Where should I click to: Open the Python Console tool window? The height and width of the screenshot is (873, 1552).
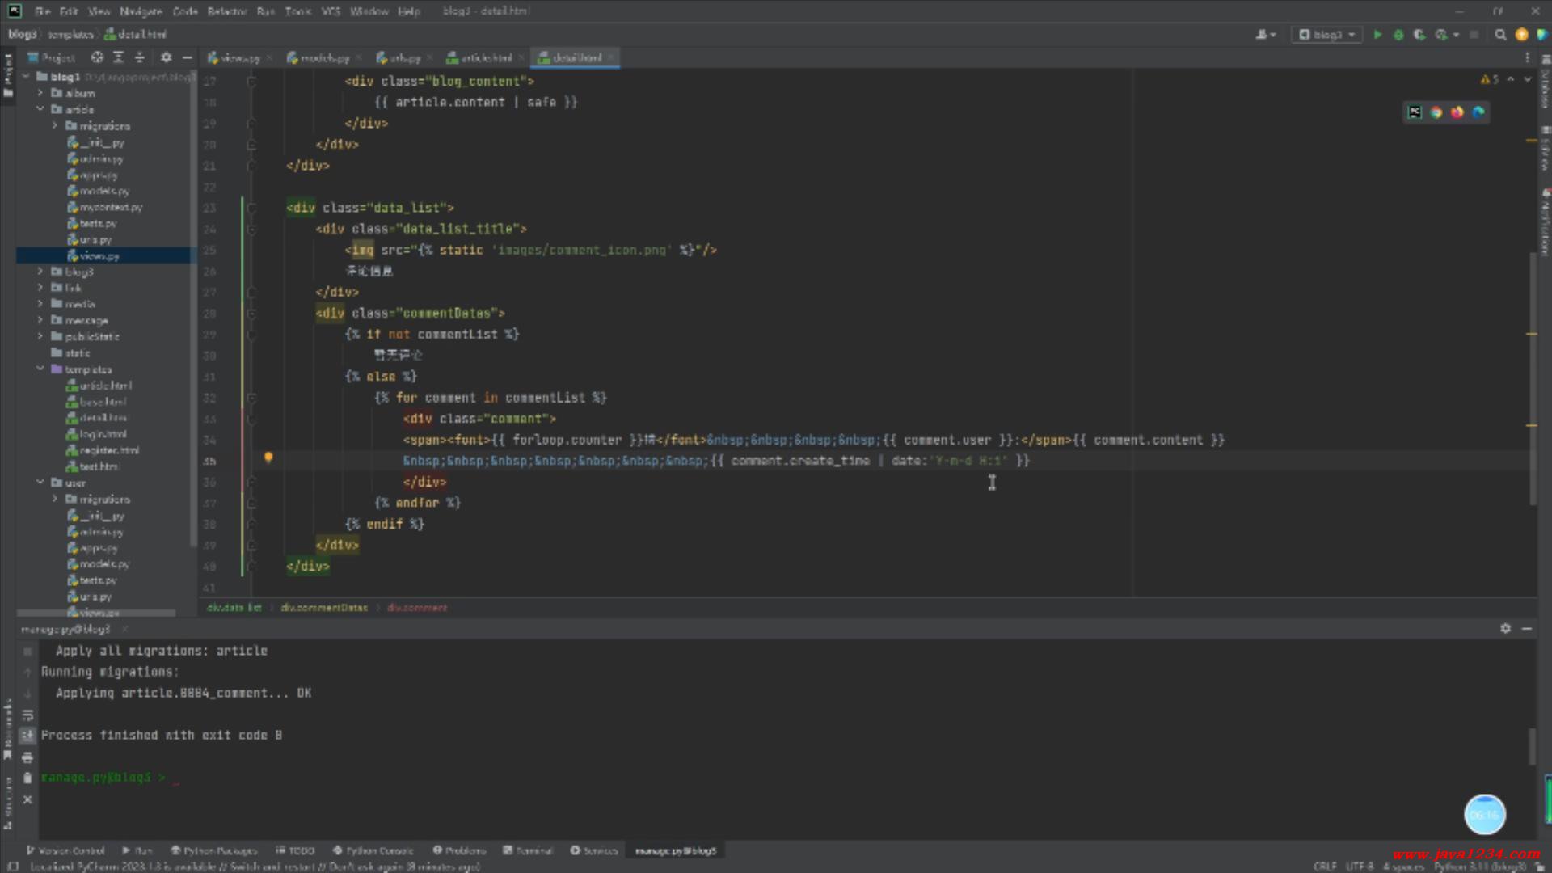[373, 850]
